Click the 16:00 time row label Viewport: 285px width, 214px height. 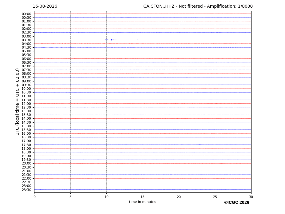pyautogui.click(x=26, y=134)
